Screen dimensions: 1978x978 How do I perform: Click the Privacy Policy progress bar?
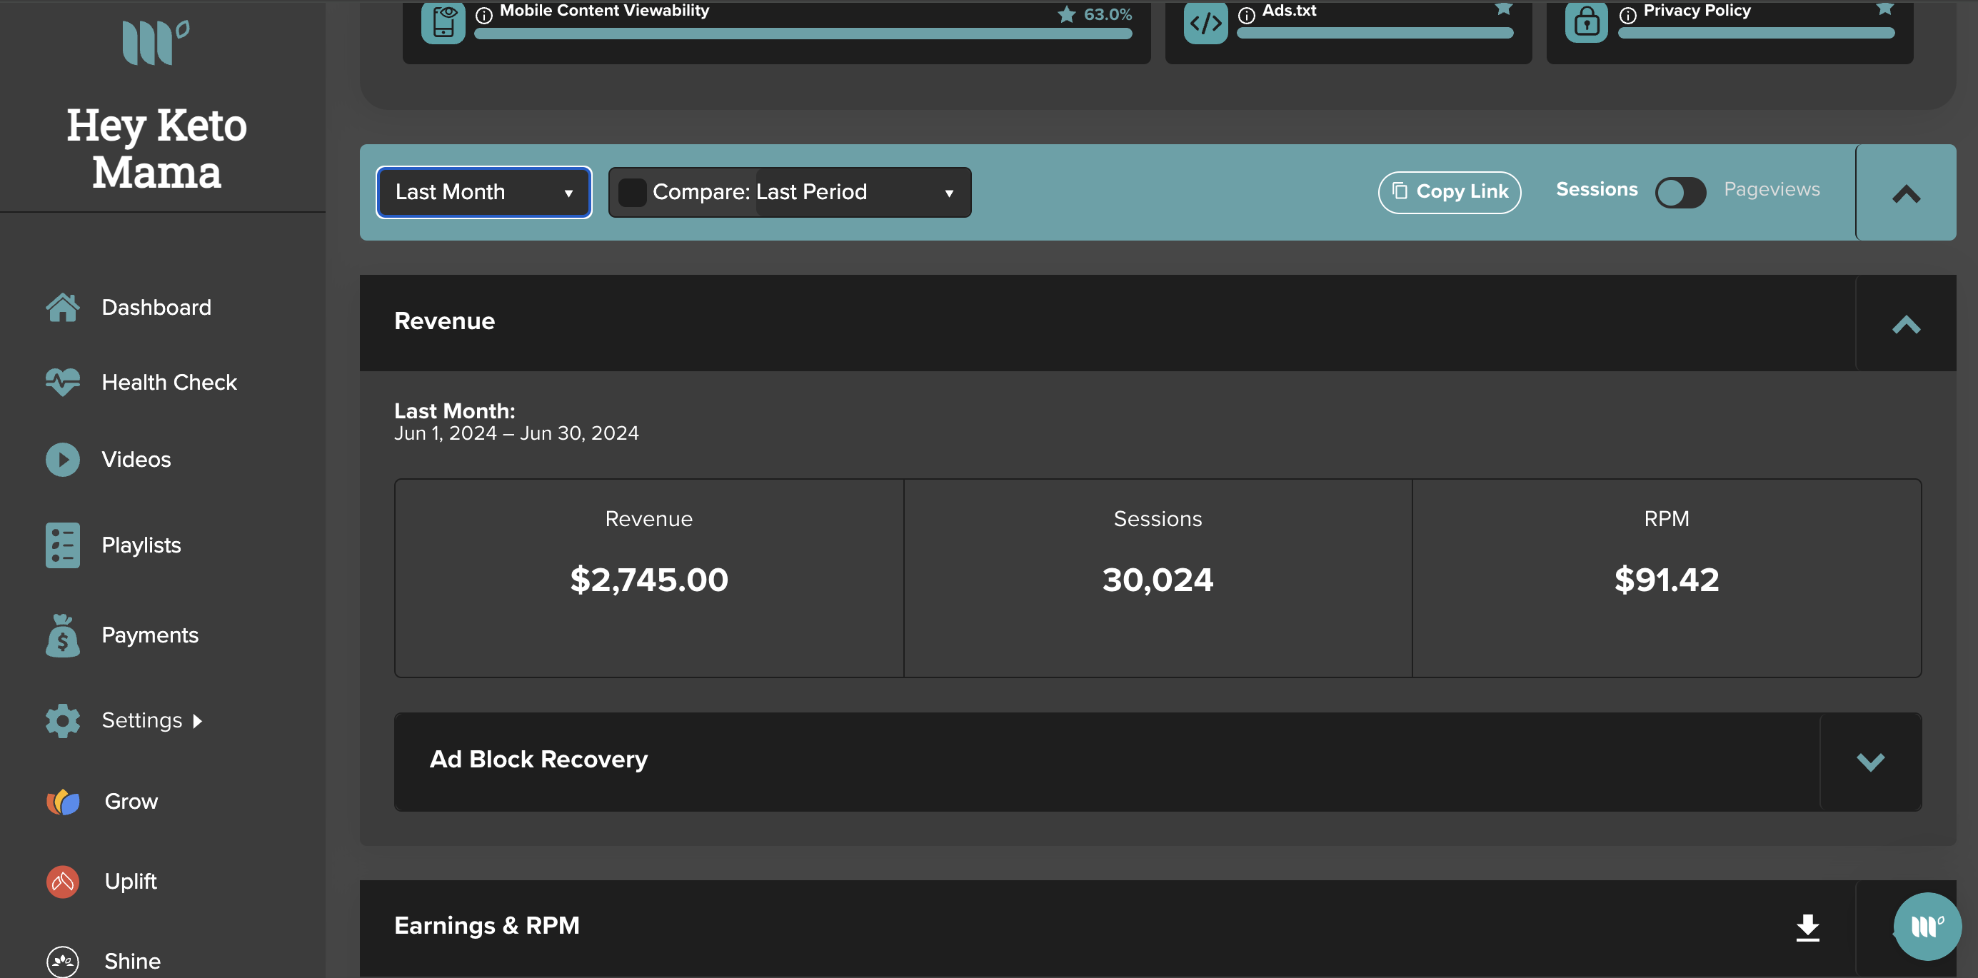coord(1756,33)
